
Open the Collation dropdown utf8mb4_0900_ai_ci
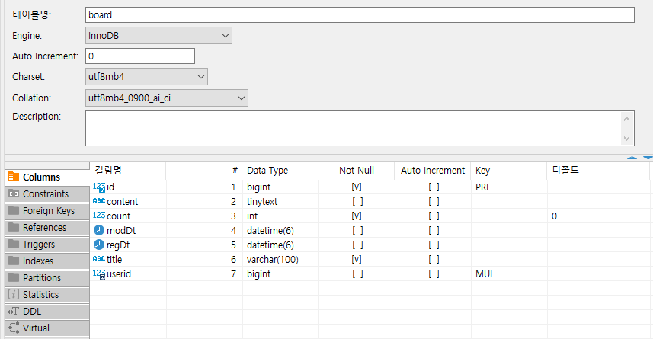pos(167,98)
